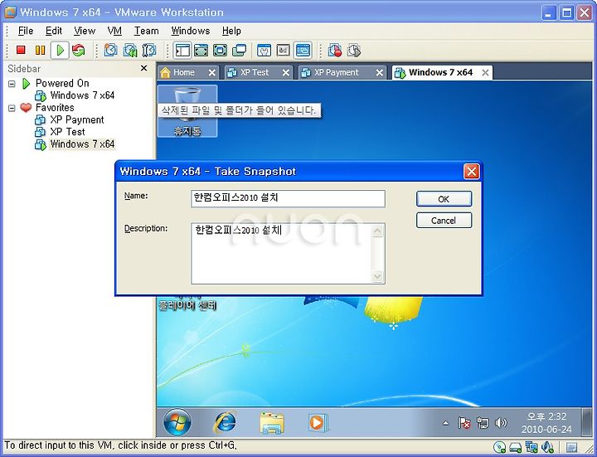The image size is (597, 457).
Task: Click the guest clock showing 2:32
Action: pyautogui.click(x=546, y=423)
